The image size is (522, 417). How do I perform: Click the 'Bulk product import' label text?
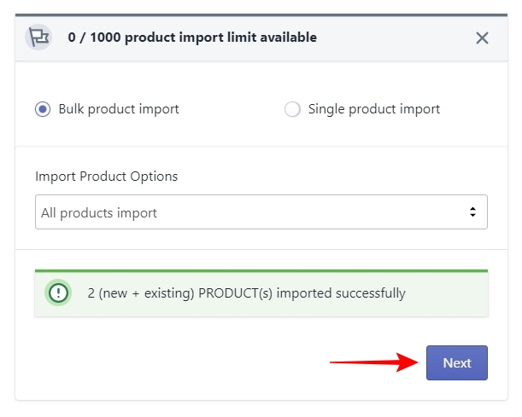pos(119,109)
